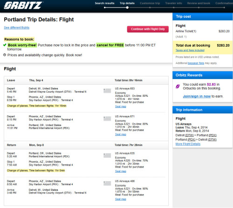View seat map for US Airways 603
The height and width of the screenshot is (208, 233).
pos(121,107)
